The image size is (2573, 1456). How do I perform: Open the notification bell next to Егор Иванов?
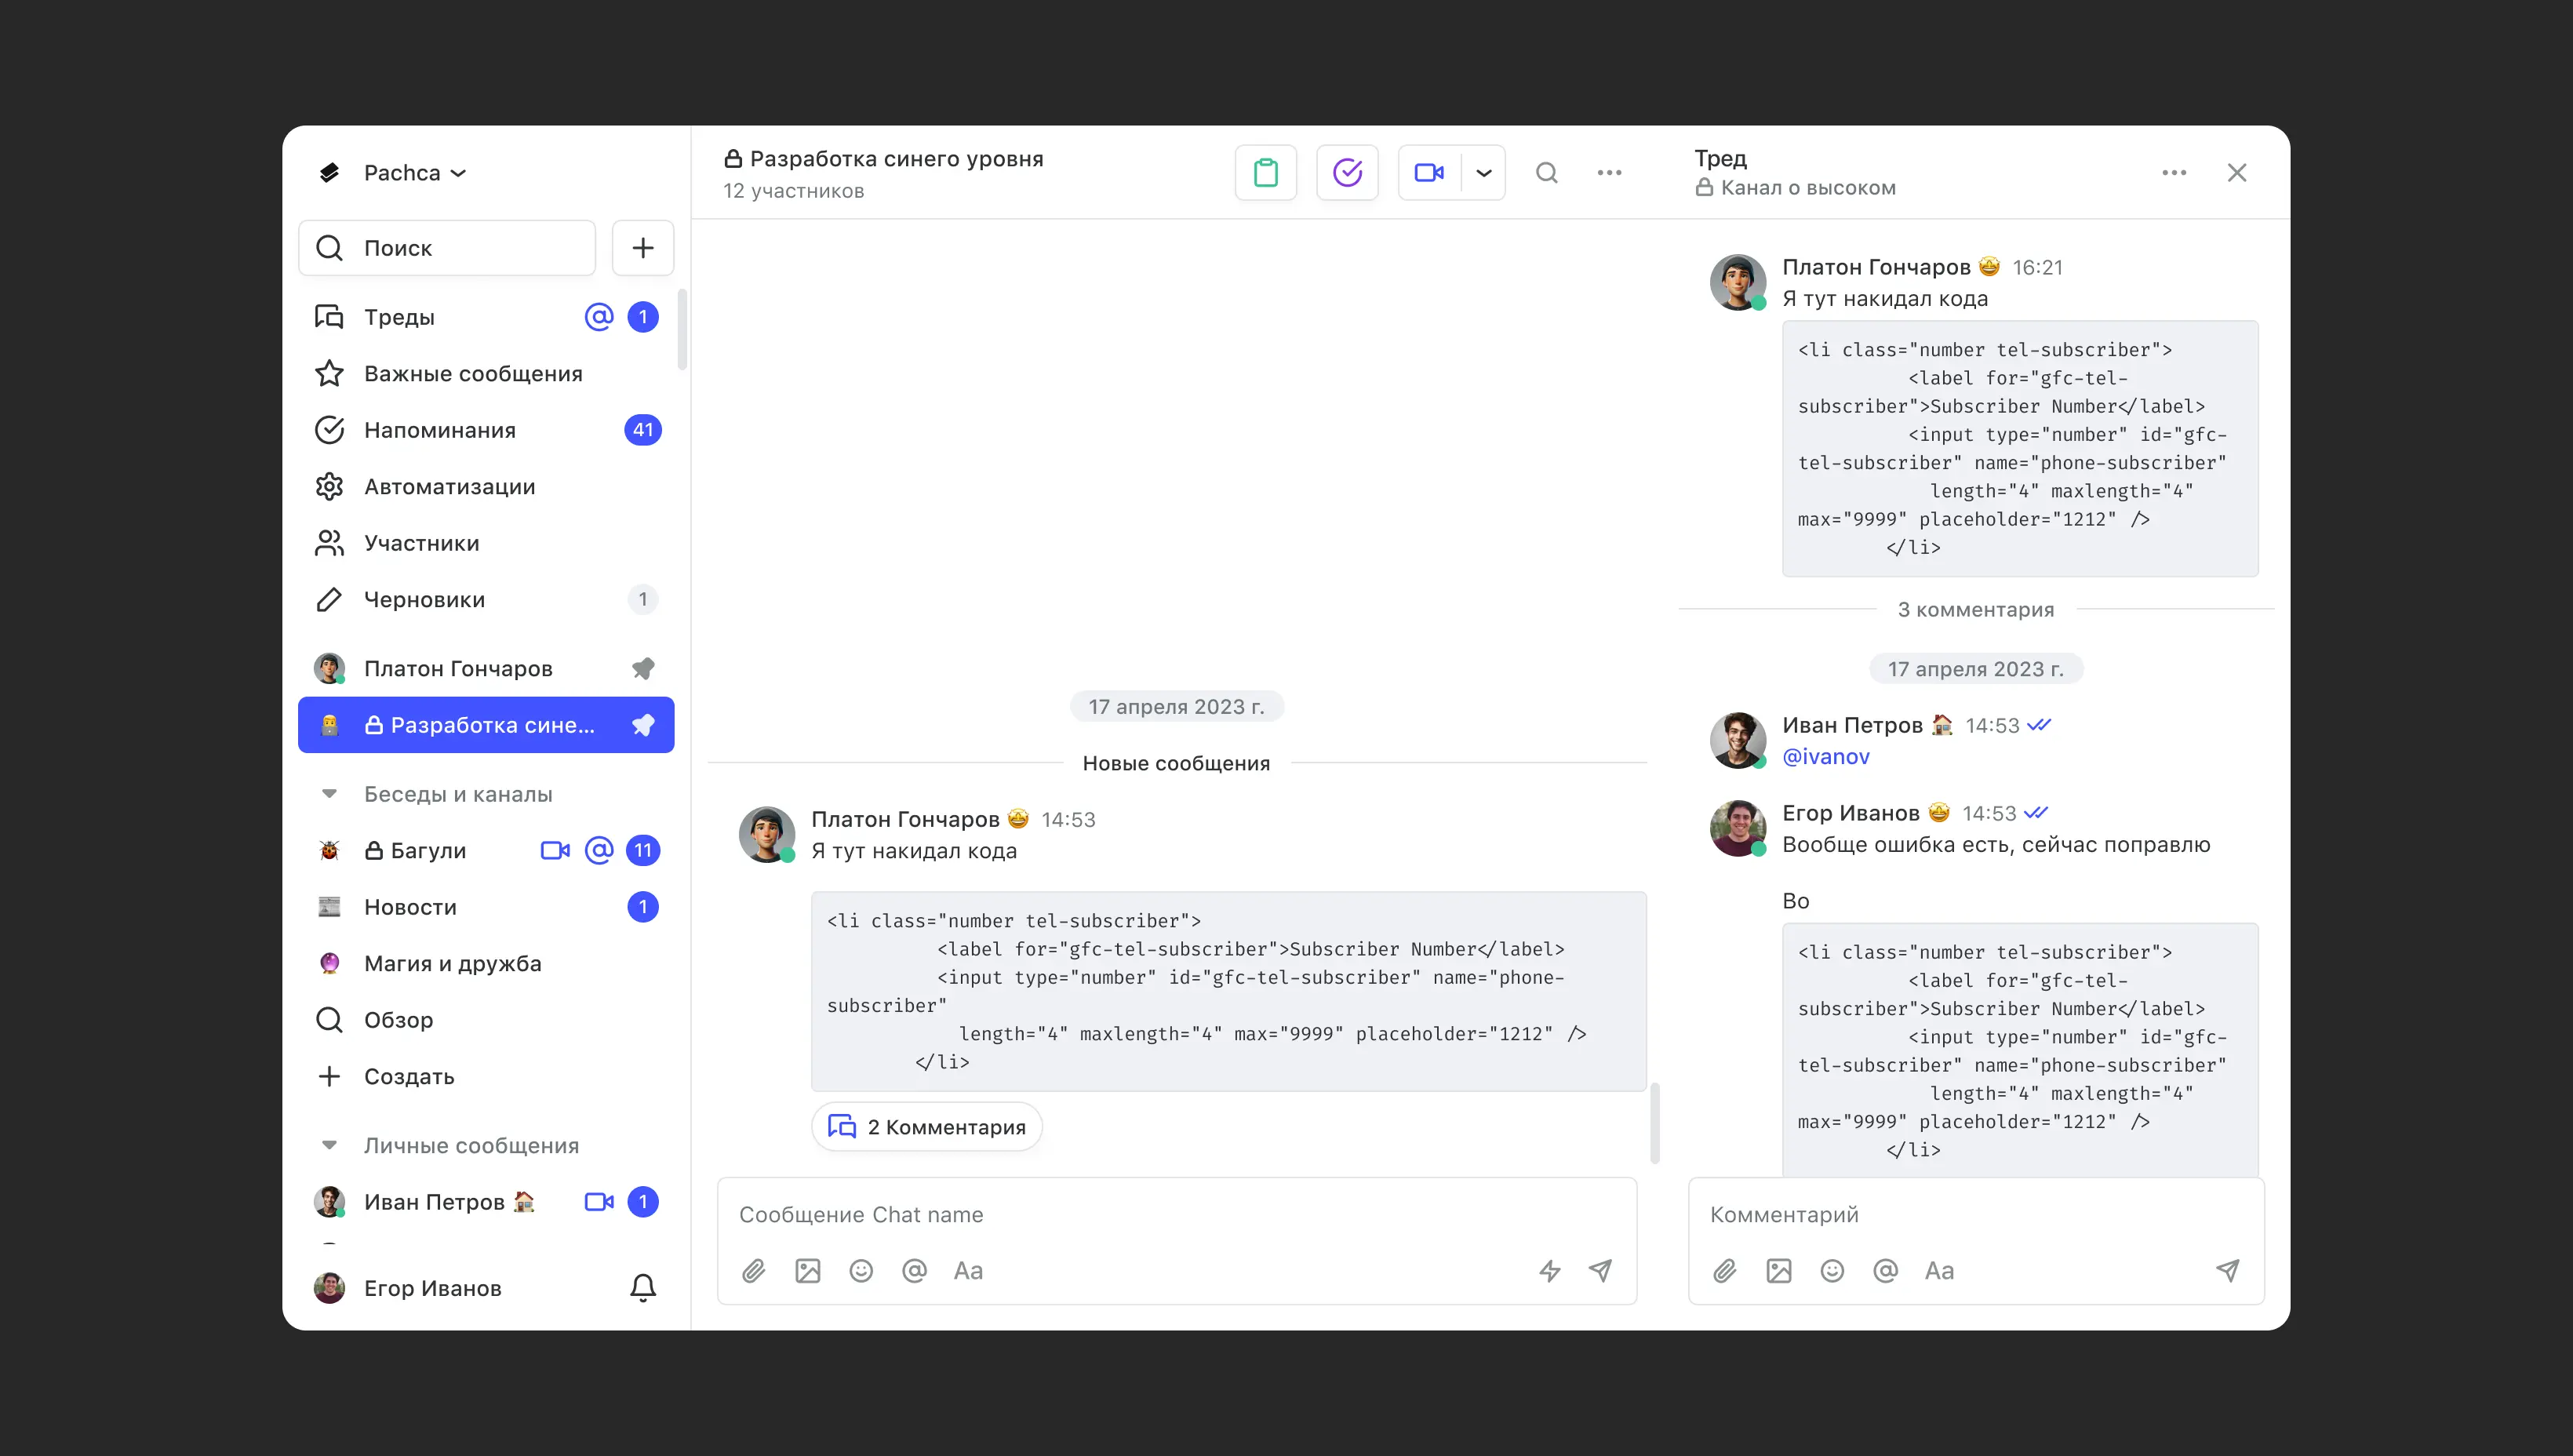tap(643, 1287)
